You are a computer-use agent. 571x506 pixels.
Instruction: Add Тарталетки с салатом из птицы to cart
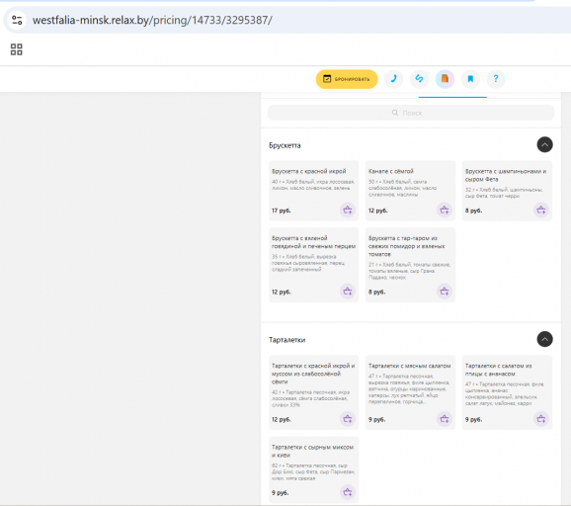[541, 419]
